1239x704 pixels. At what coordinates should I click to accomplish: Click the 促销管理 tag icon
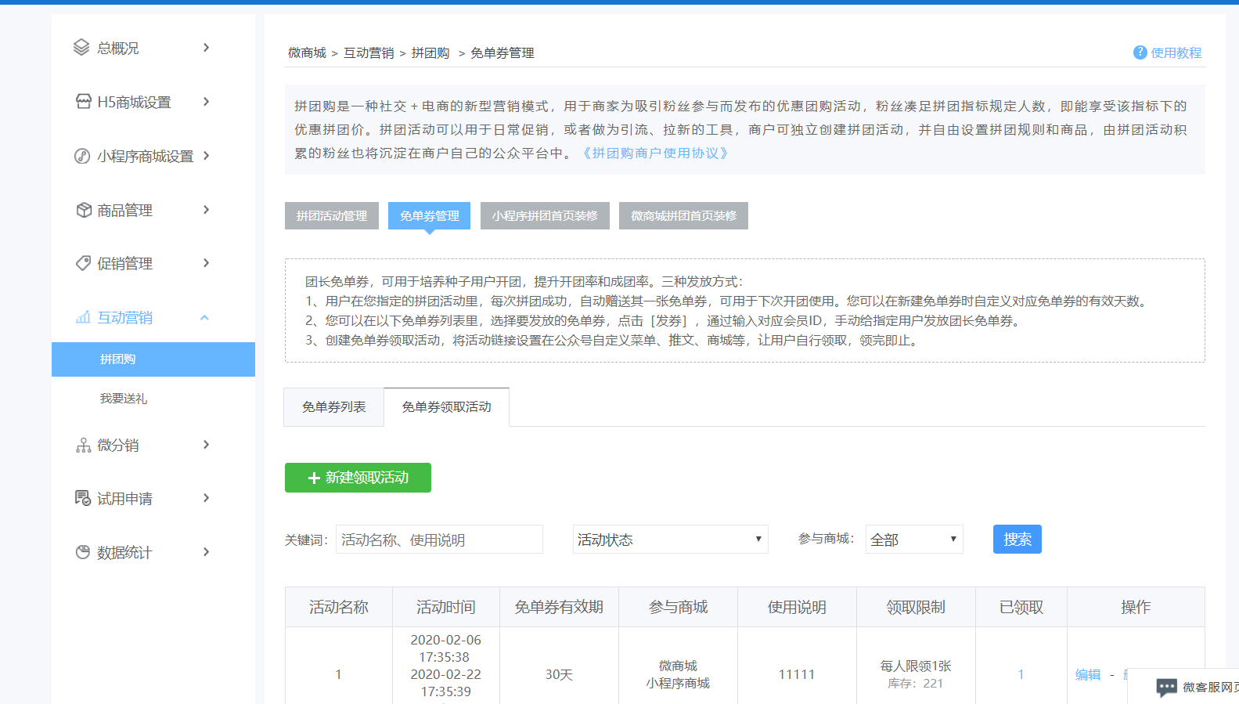tap(83, 263)
